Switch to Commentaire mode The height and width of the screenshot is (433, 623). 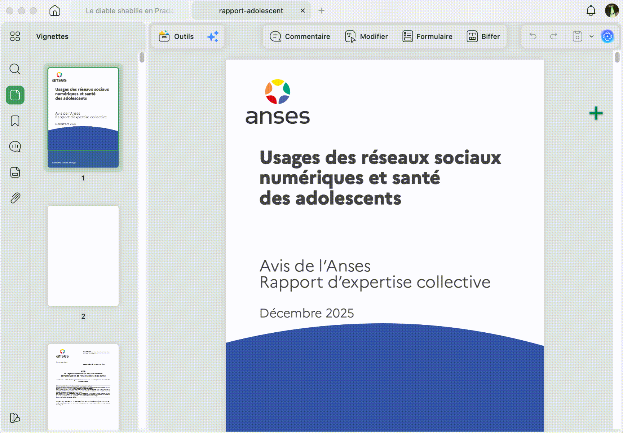[x=300, y=36]
